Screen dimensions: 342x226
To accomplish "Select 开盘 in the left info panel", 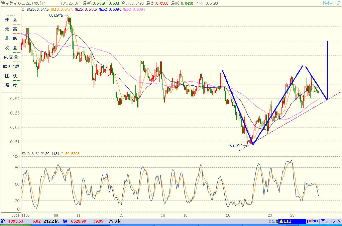I will [x=11, y=20].
